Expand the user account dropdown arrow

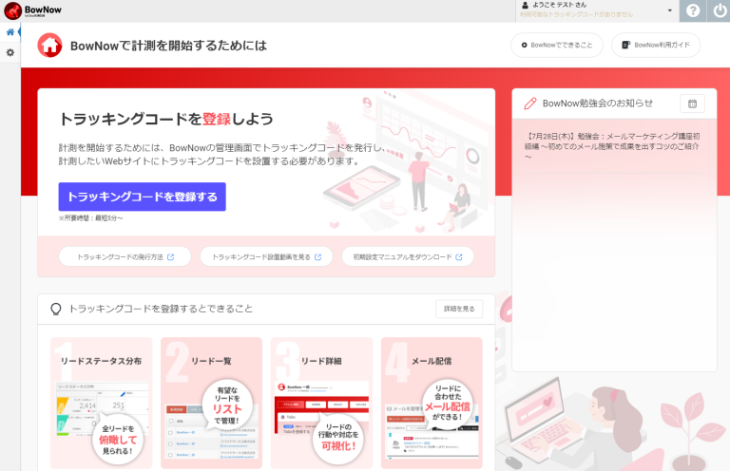pyautogui.click(x=669, y=10)
